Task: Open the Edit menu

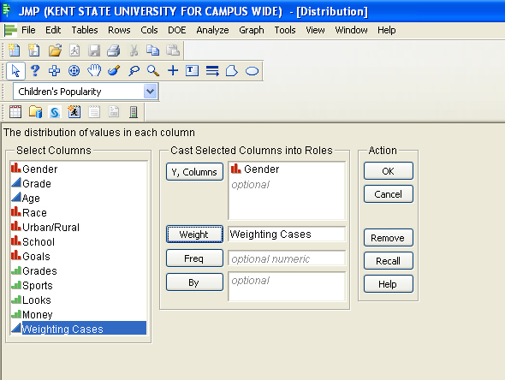Action: click(x=53, y=30)
